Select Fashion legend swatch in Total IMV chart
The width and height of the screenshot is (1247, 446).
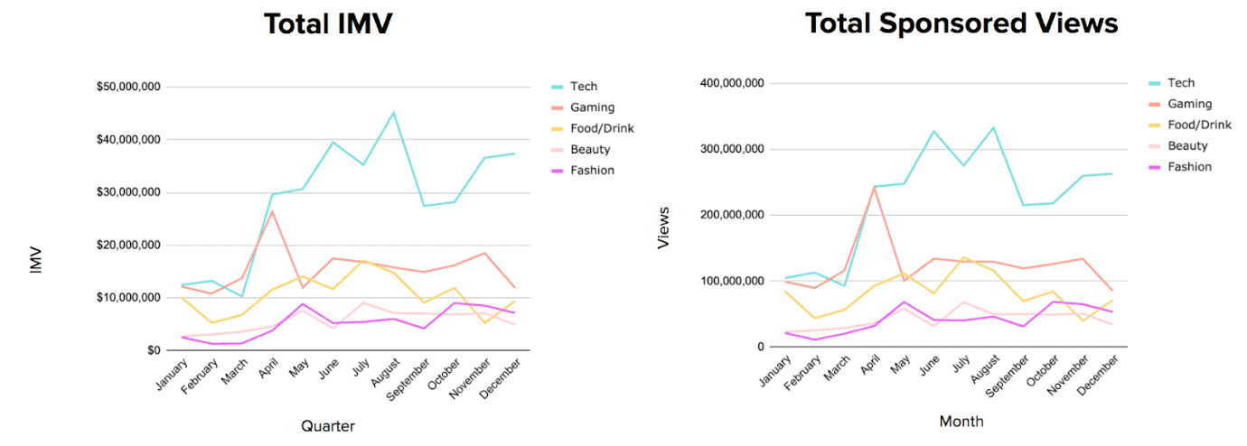pyautogui.click(x=558, y=171)
